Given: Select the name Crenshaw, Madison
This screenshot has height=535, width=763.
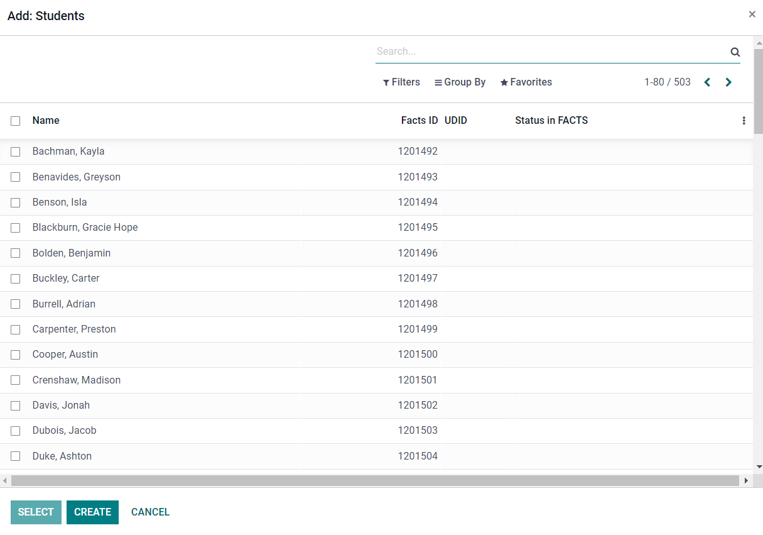Looking at the screenshot, I should point(77,380).
